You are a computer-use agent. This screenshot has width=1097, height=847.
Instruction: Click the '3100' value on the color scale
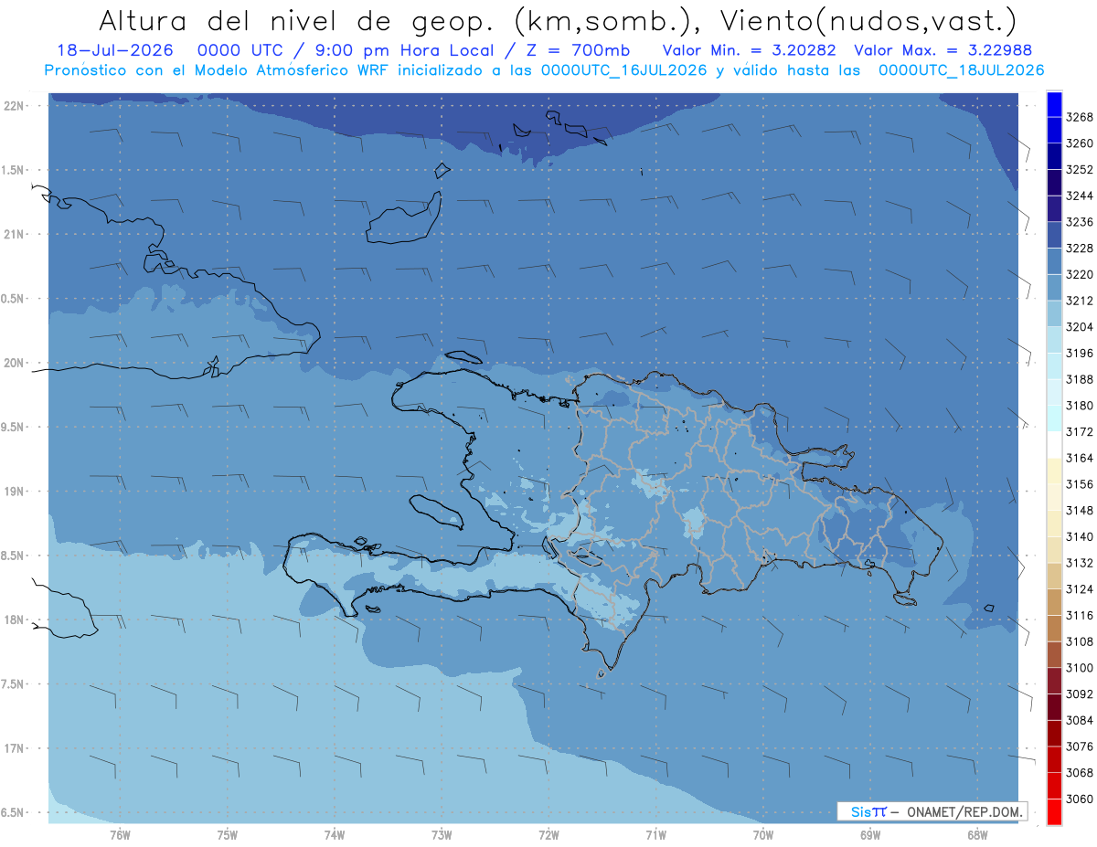[x=1079, y=668]
